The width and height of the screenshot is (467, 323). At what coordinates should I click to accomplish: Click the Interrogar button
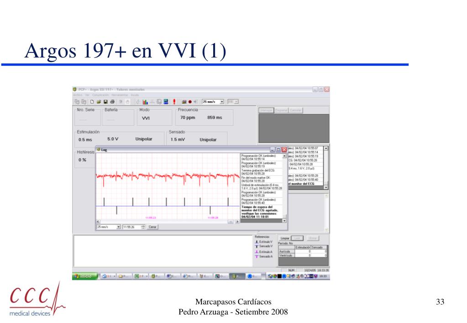coord(266,110)
